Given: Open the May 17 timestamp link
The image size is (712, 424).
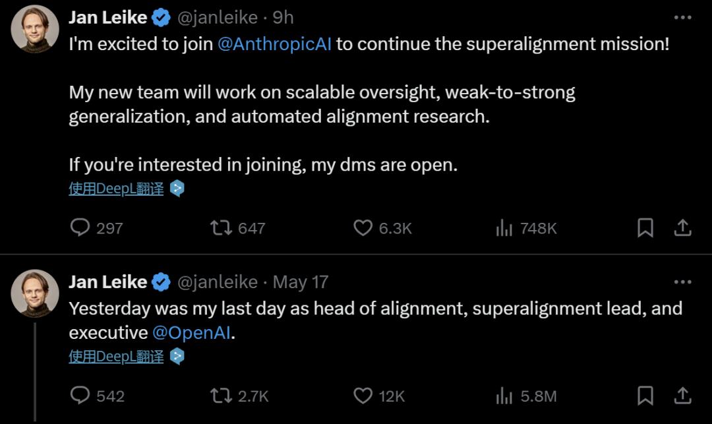Looking at the screenshot, I should tap(300, 282).
